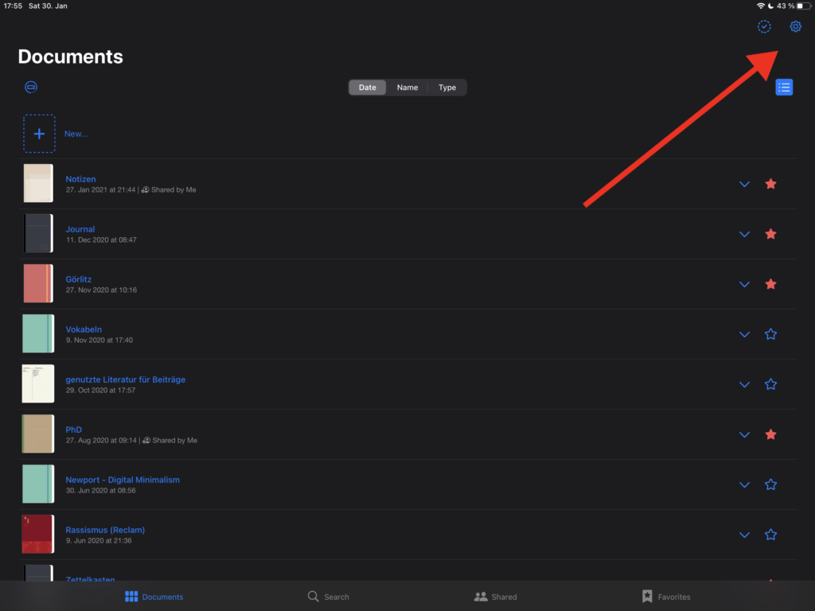Viewport: 815px width, 611px height.
Task: Tap the Do Not Disturb moon icon
Action: pyautogui.click(x=770, y=6)
